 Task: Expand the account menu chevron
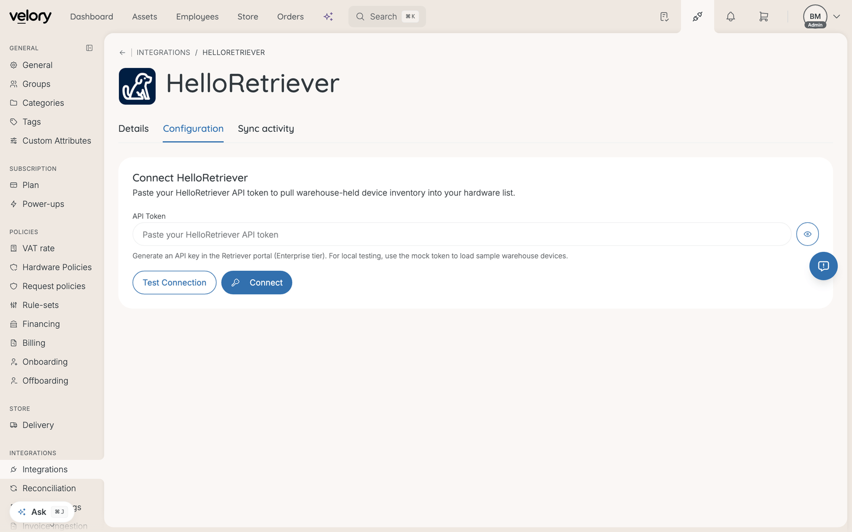[x=837, y=17]
